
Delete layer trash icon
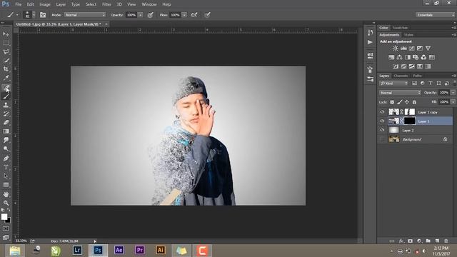tap(446, 241)
